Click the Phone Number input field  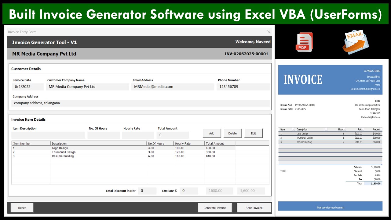point(243,87)
